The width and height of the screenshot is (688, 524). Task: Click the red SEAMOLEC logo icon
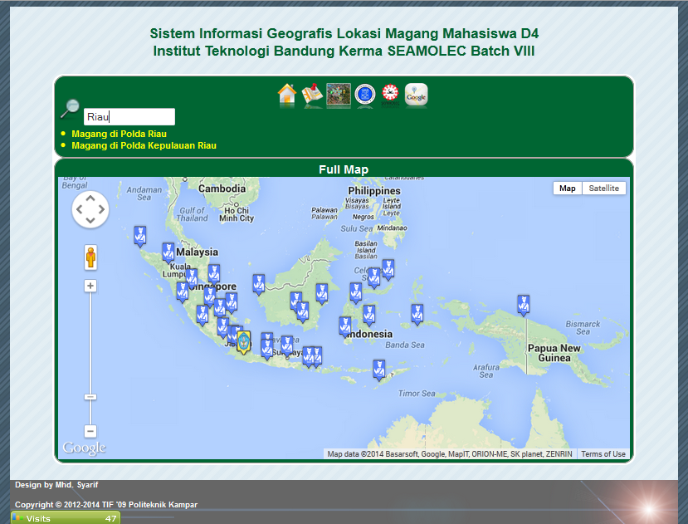click(x=390, y=95)
